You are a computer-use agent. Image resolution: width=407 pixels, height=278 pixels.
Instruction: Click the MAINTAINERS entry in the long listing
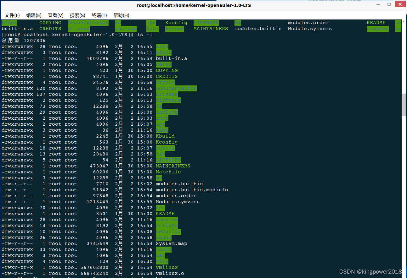click(173, 166)
